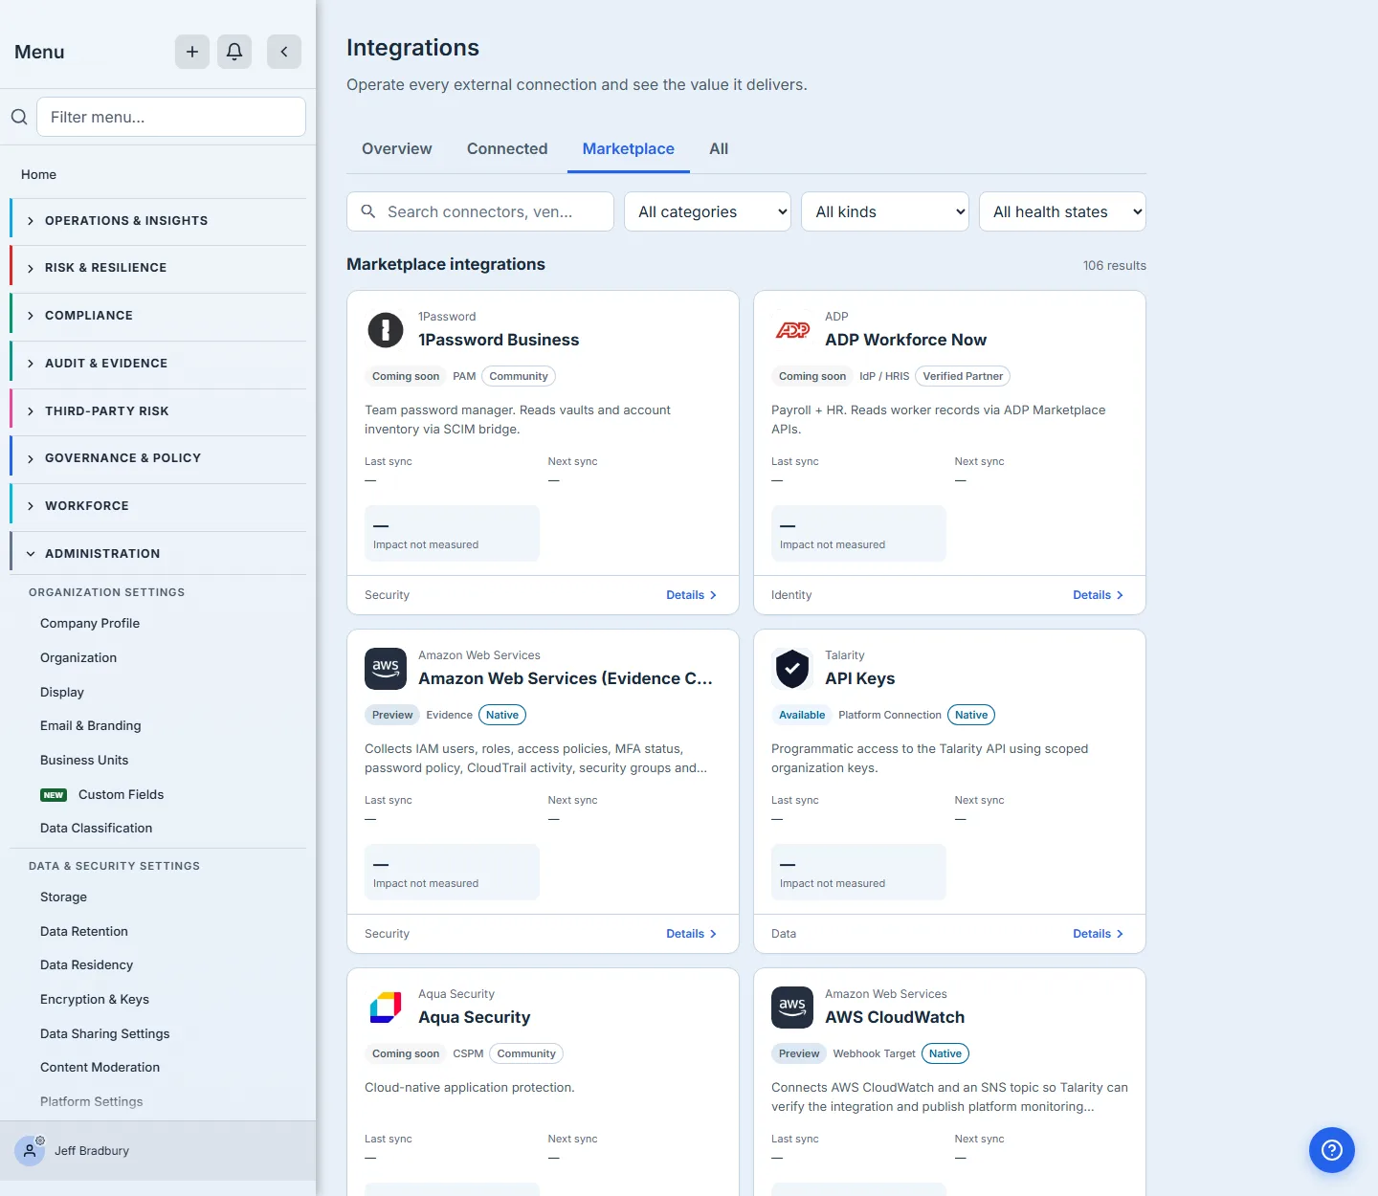This screenshot has width=1378, height=1196.
Task: Click the AWS logo on AWS CloudWatch card
Action: pos(792,1008)
